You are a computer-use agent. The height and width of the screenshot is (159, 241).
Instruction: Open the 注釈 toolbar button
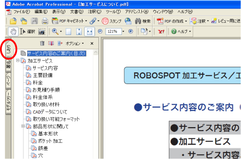pos(198,21)
